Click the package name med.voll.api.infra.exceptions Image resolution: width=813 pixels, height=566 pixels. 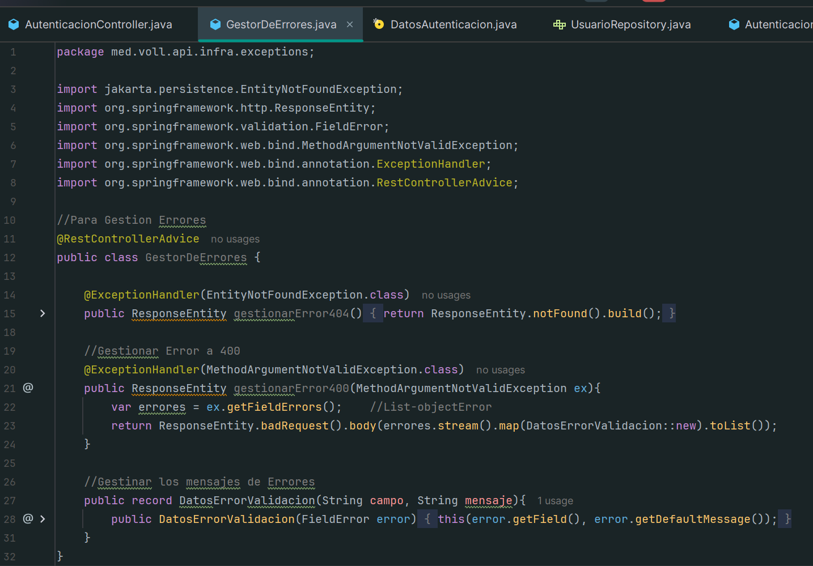(209, 52)
